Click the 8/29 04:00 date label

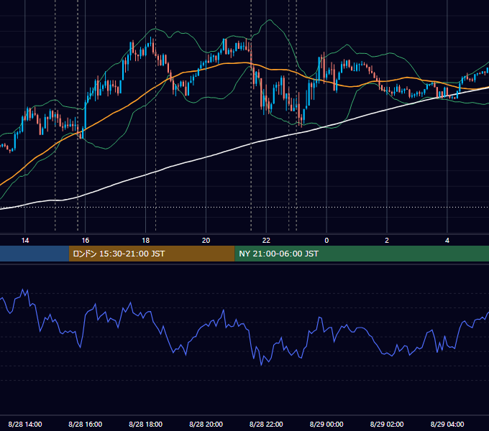(x=447, y=424)
